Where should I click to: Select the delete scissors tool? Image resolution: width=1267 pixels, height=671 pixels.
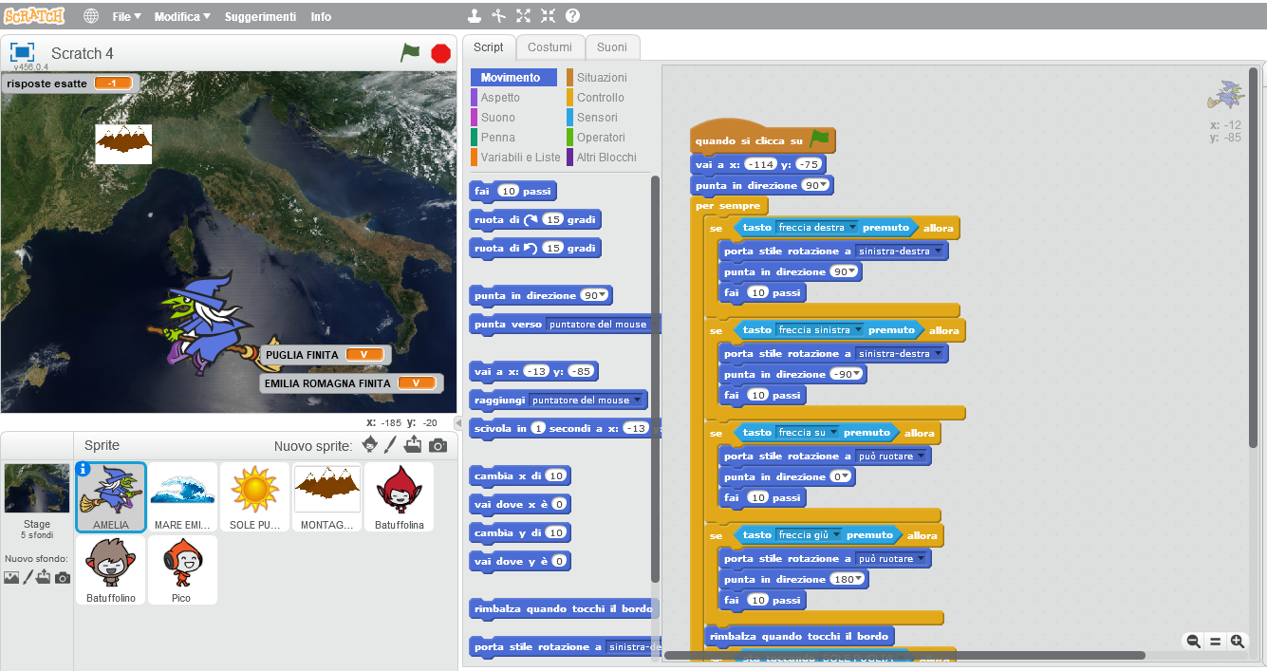pos(499,16)
